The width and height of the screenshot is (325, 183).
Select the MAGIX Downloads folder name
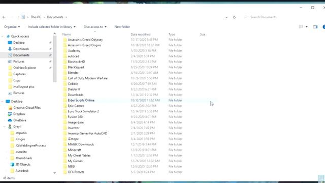81,144
